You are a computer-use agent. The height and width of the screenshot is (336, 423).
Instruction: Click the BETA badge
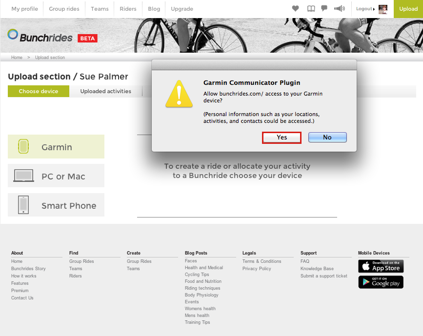pyautogui.click(x=87, y=39)
